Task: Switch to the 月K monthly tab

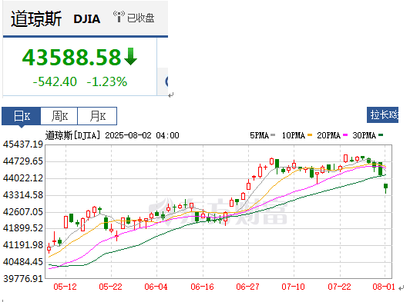Action: click(97, 116)
